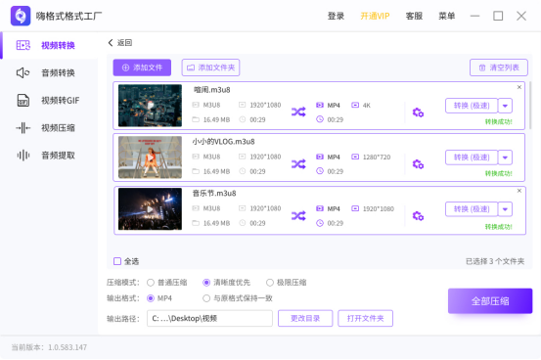Image resolution: width=541 pixels, height=360 pixels.
Task: Click the output path input field
Action: point(209,318)
